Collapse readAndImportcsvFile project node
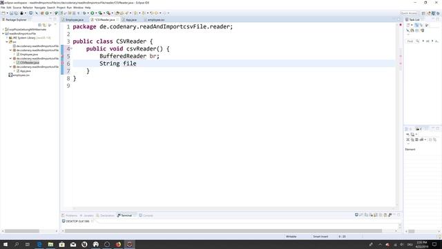 point(3,33)
